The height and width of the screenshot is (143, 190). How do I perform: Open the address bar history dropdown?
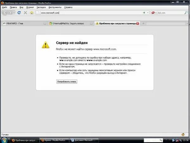(148, 13)
